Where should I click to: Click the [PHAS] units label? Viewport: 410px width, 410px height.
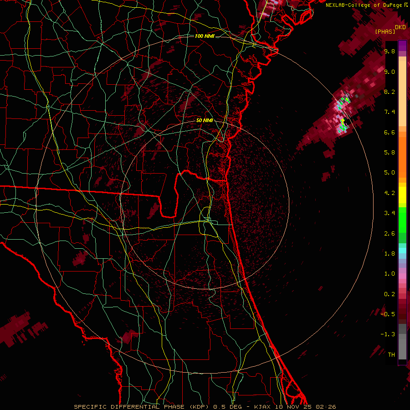click(x=385, y=31)
